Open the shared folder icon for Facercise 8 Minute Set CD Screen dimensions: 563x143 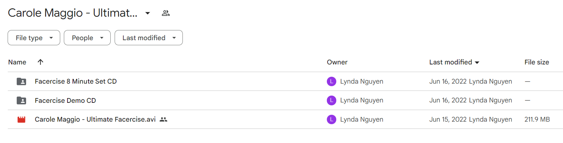click(21, 81)
